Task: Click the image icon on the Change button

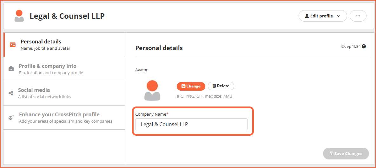Action: tap(183, 86)
